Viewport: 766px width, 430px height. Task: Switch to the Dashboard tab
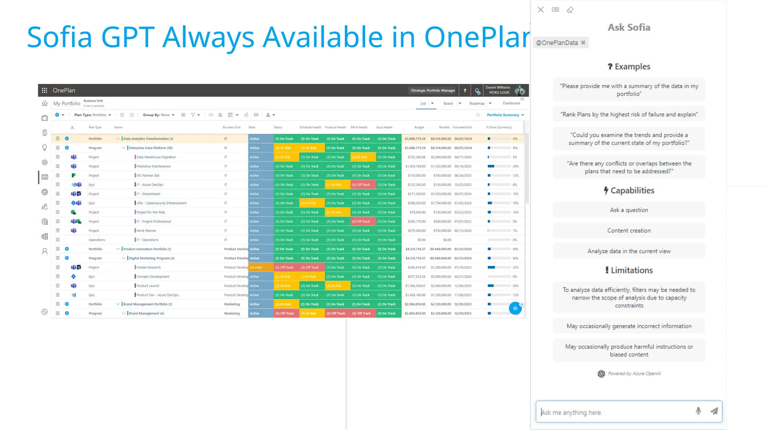tap(511, 103)
